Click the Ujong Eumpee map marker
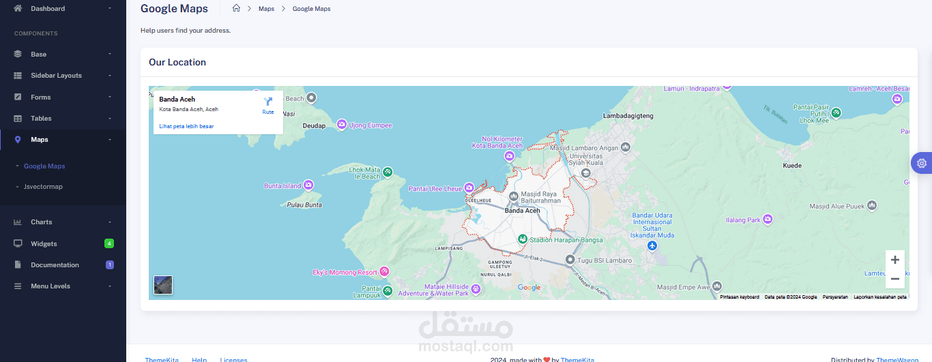 (341, 124)
